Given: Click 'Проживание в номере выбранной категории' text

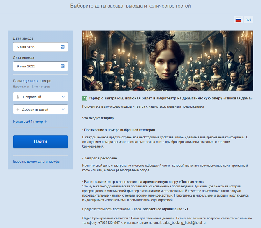Looking at the screenshot, I should pos(119,130).
